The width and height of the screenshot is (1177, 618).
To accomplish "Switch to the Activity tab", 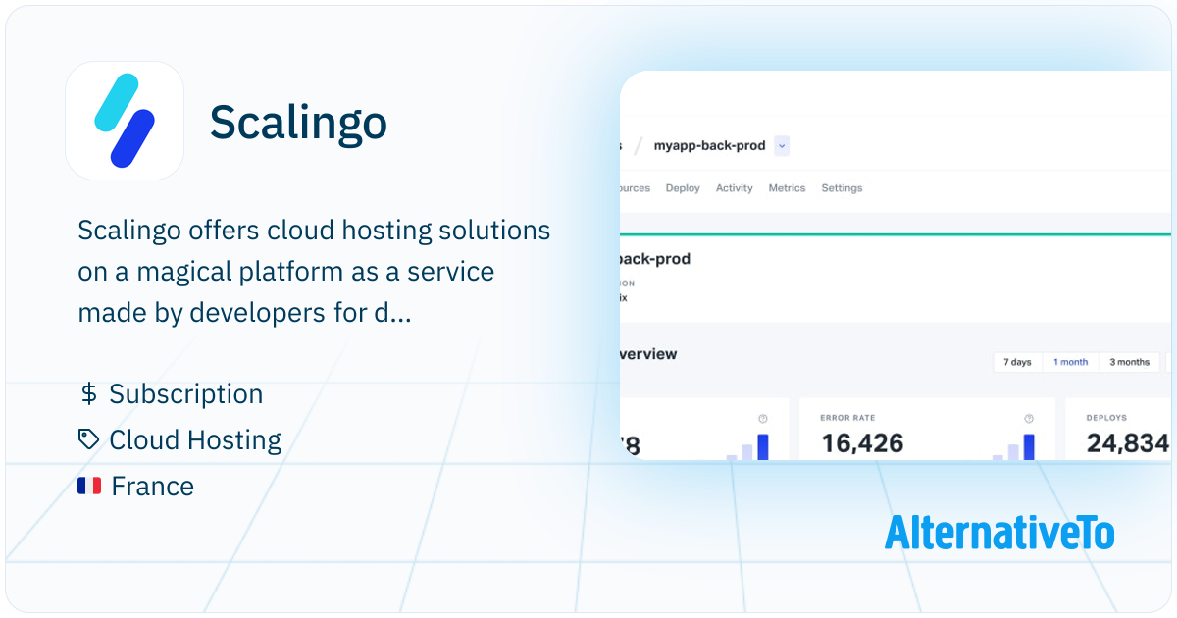I will click(x=735, y=188).
